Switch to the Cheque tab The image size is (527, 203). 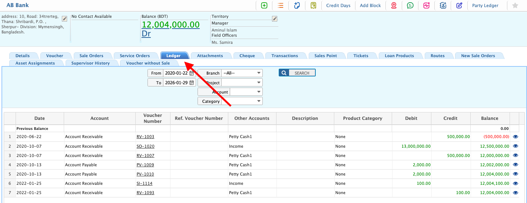tap(247, 56)
